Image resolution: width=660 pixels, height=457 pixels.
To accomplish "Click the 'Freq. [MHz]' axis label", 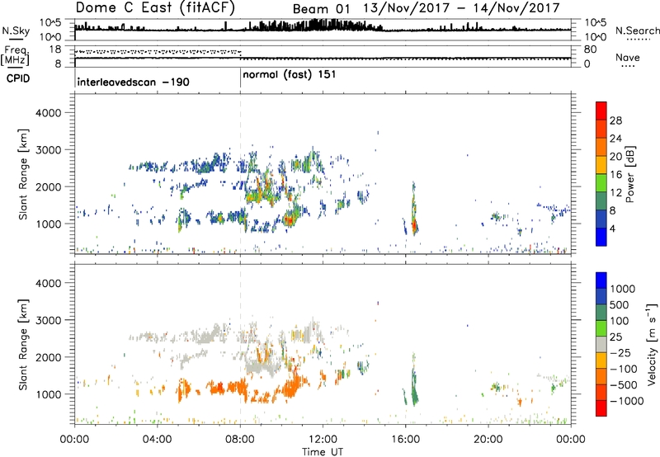I will click(15, 56).
